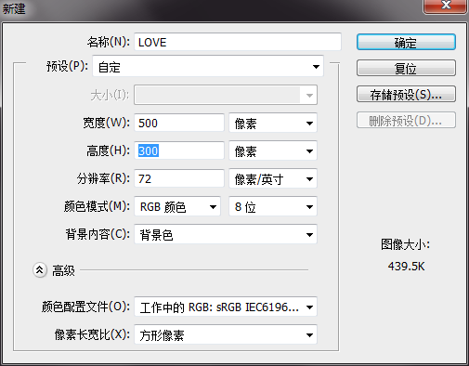The width and height of the screenshot is (469, 366).
Task: Open the 高度 unit dropdown 像素
Action: coord(273,150)
